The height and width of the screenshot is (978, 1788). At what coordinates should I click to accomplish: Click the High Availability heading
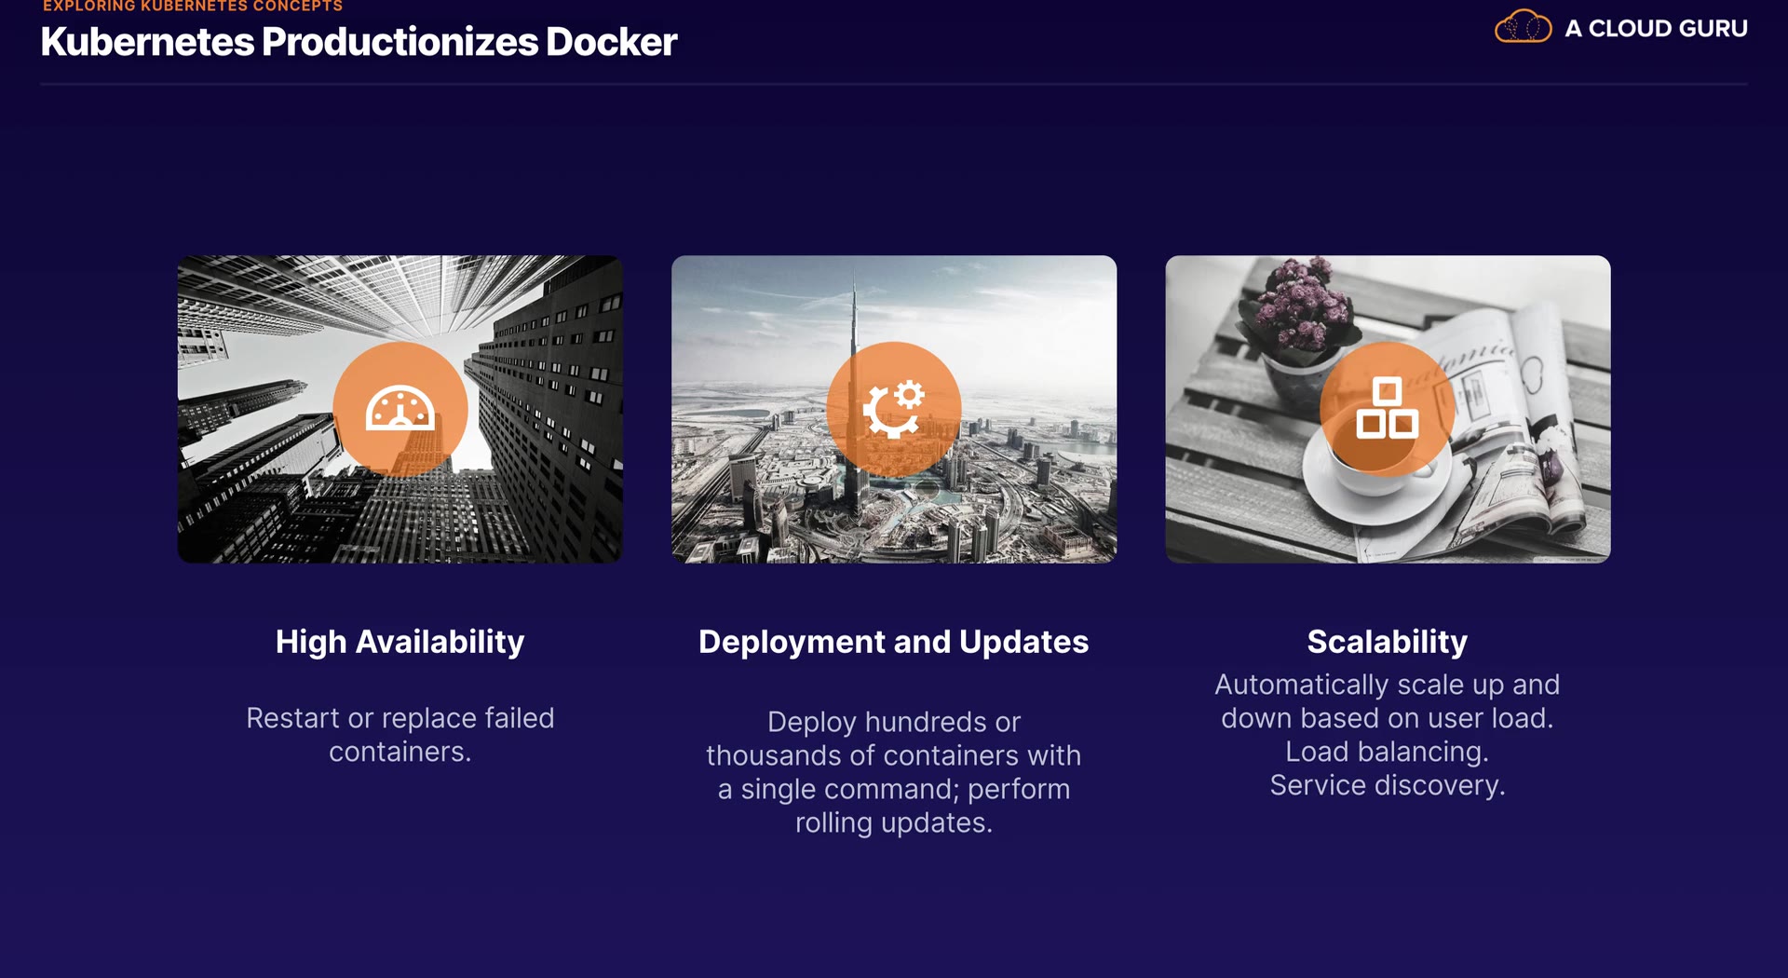tap(400, 642)
